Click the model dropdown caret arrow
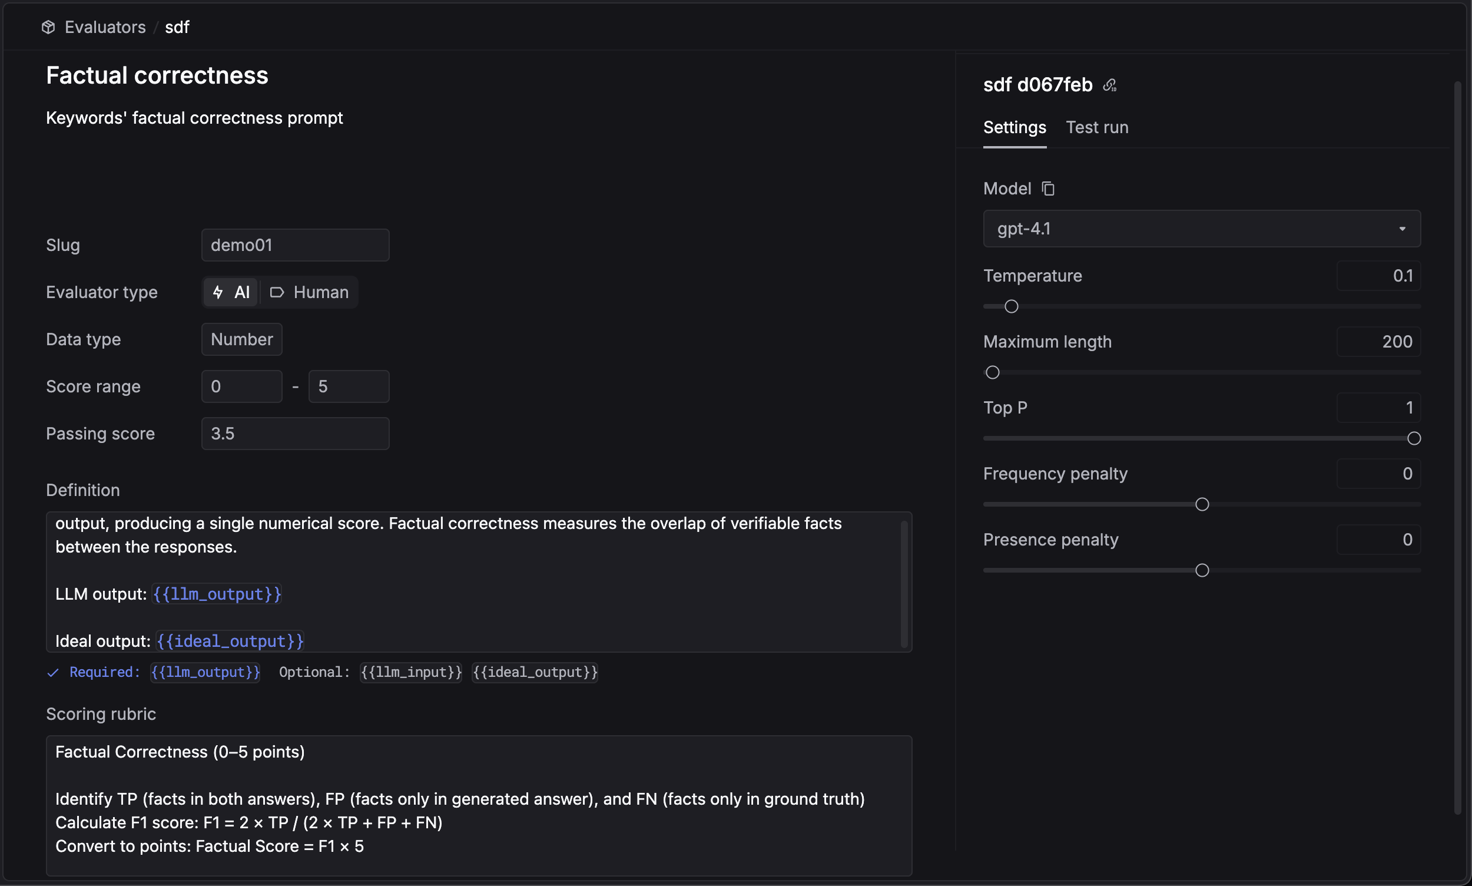1472x886 pixels. [x=1401, y=229]
